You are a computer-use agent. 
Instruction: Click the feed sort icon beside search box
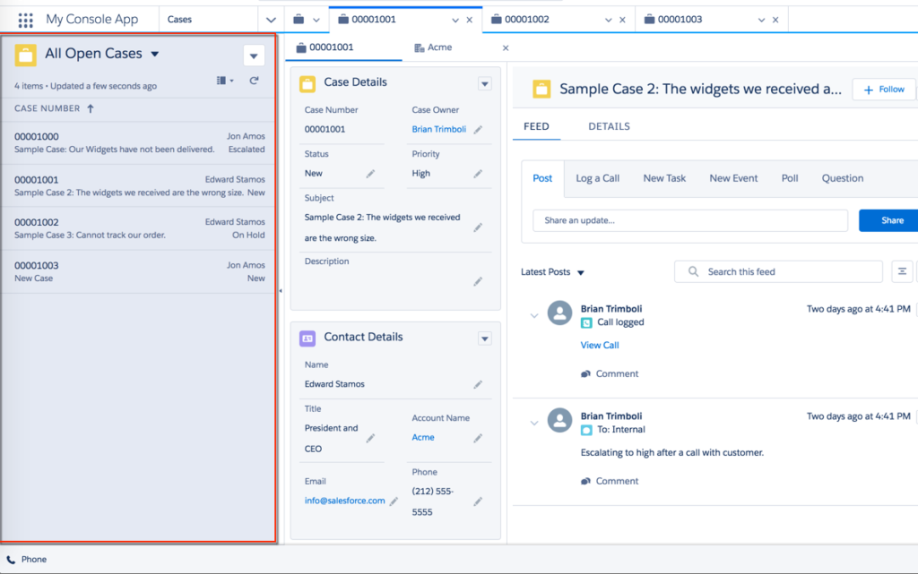click(x=902, y=271)
